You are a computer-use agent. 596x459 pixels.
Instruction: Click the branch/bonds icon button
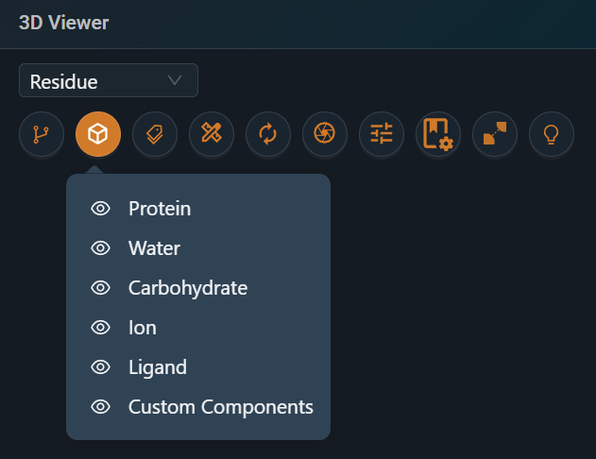[42, 135]
